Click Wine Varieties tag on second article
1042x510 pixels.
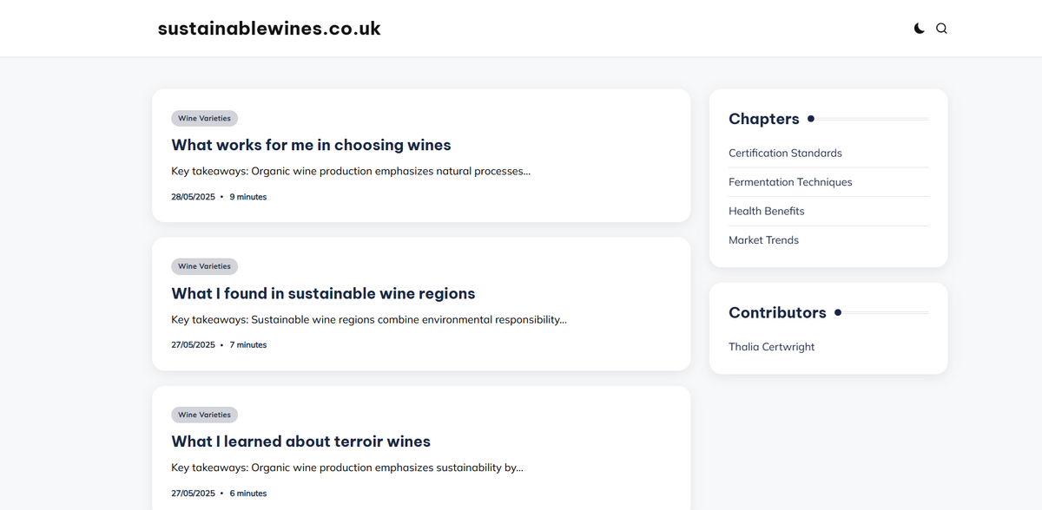pyautogui.click(x=204, y=267)
